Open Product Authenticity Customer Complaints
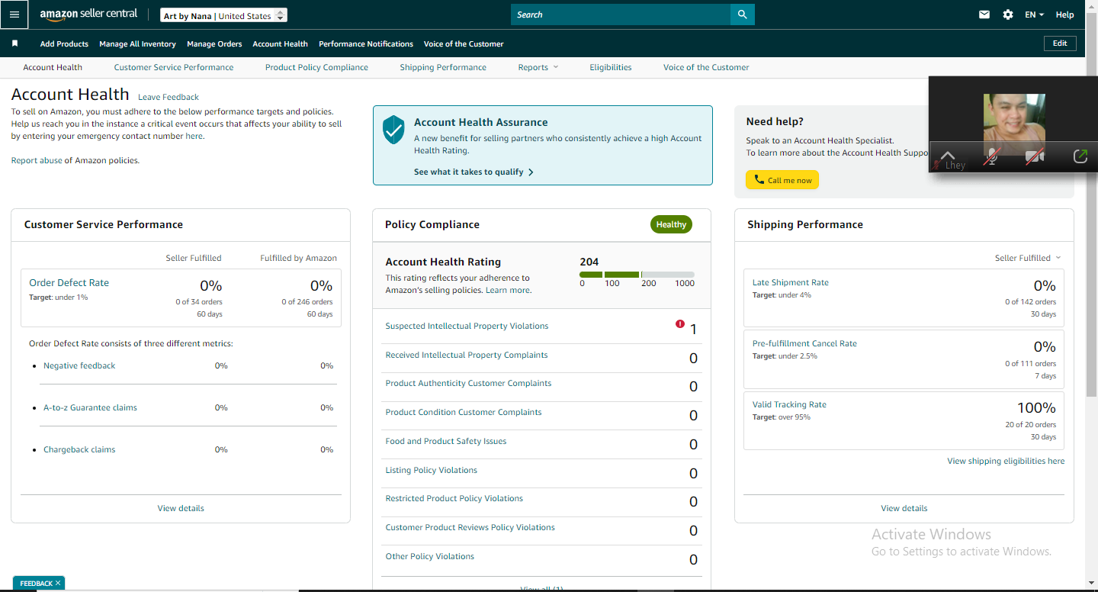 click(x=468, y=383)
